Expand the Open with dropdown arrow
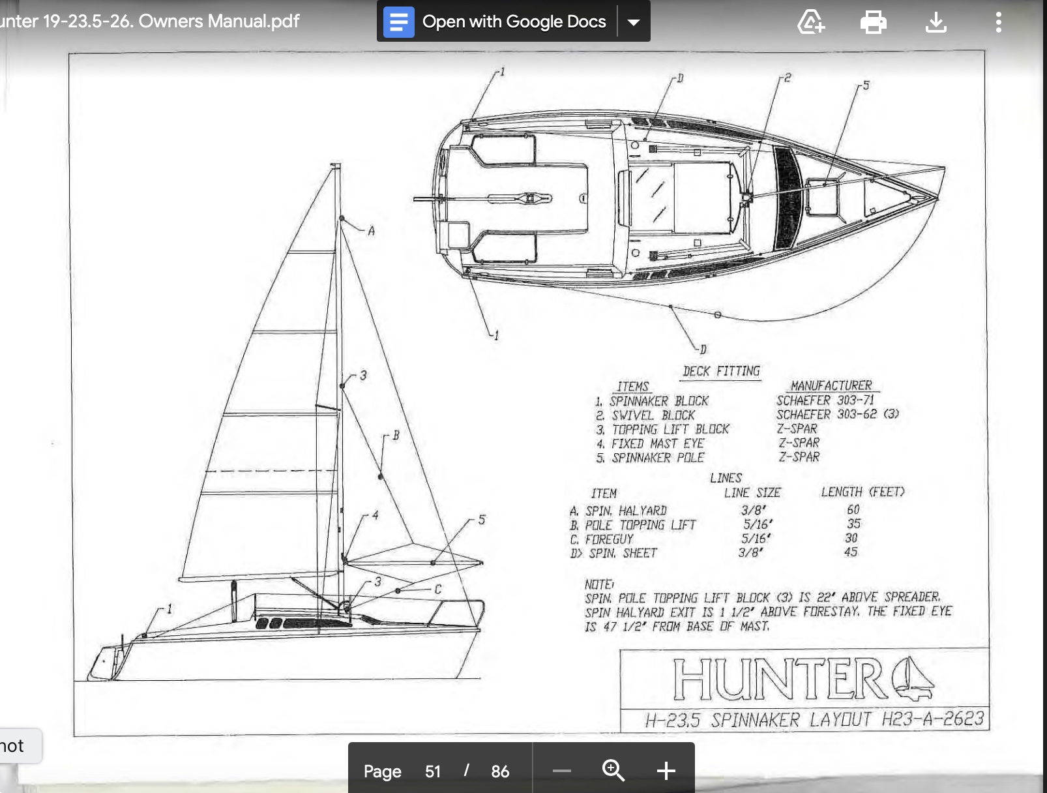This screenshot has height=793, width=1047. click(x=633, y=22)
